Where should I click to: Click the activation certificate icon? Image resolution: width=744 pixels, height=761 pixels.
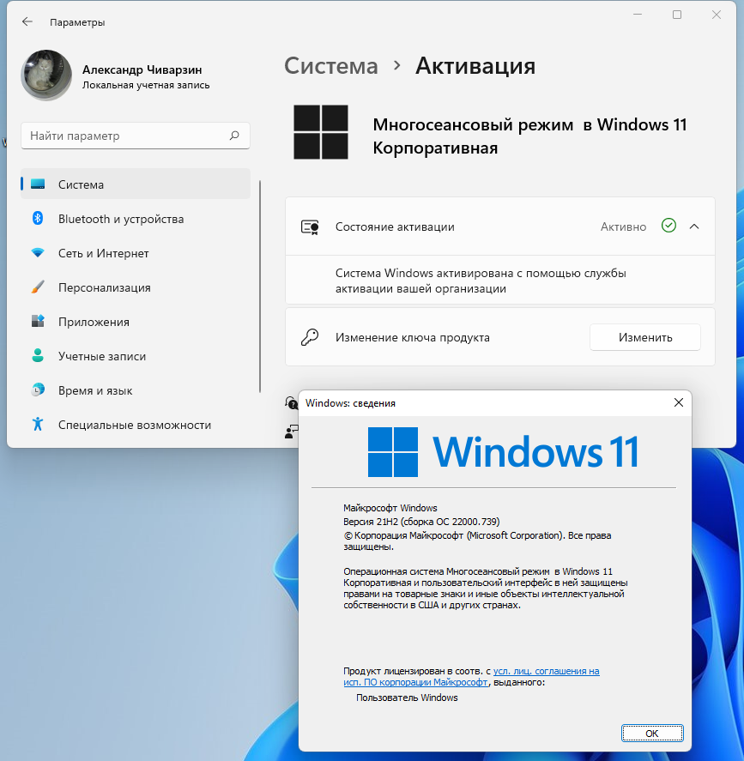click(x=310, y=227)
